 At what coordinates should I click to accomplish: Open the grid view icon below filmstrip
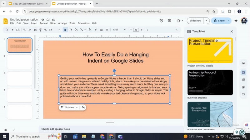coord(6,130)
